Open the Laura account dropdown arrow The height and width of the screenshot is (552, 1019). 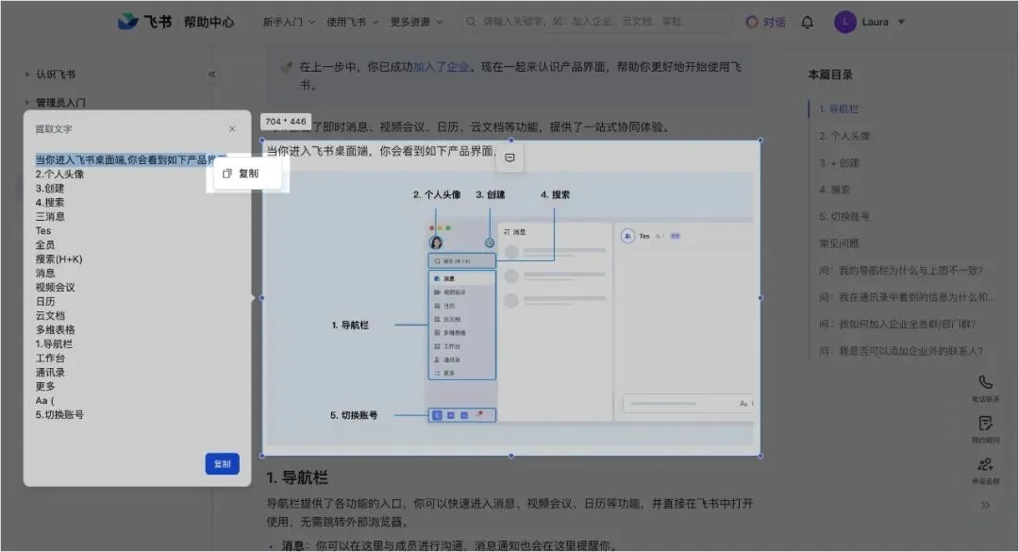901,22
